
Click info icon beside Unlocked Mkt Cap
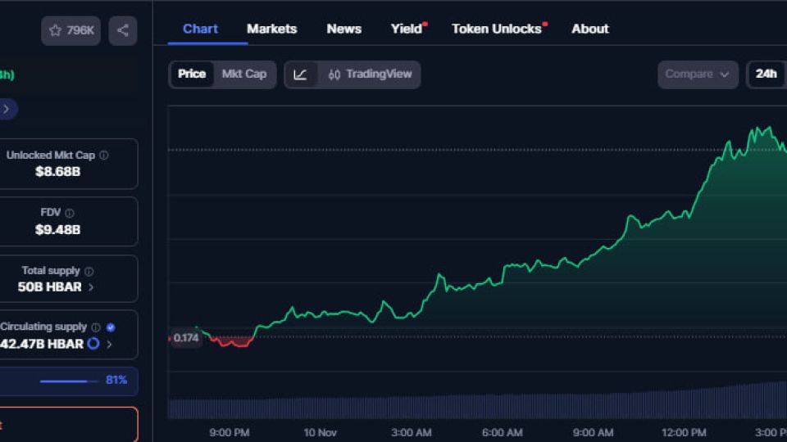104,156
